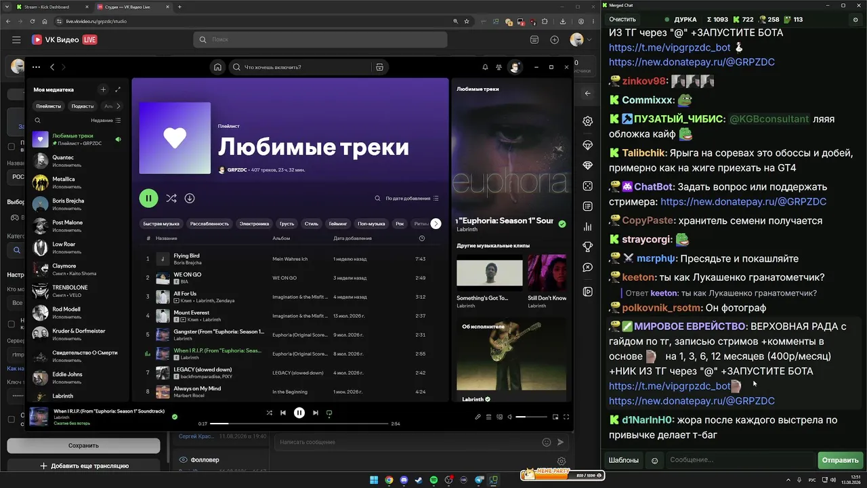This screenshot has height=488, width=867.
Task: Collapse the VK studio side panel arrow
Action: pos(588,94)
